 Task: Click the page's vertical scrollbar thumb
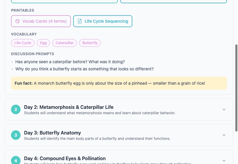(x=237, y=88)
